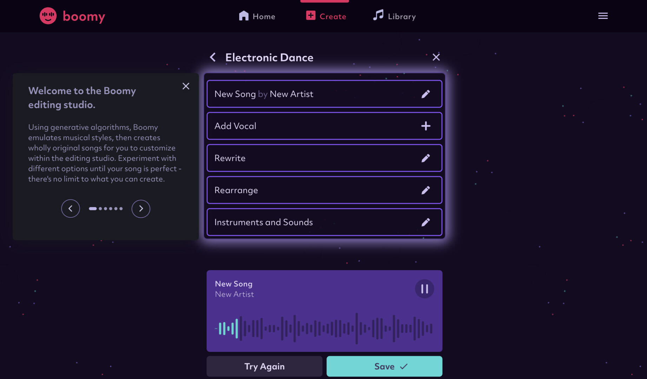Edit song name via pencil icon in New Song row
Screen dimensions: 647x379
[425, 94]
